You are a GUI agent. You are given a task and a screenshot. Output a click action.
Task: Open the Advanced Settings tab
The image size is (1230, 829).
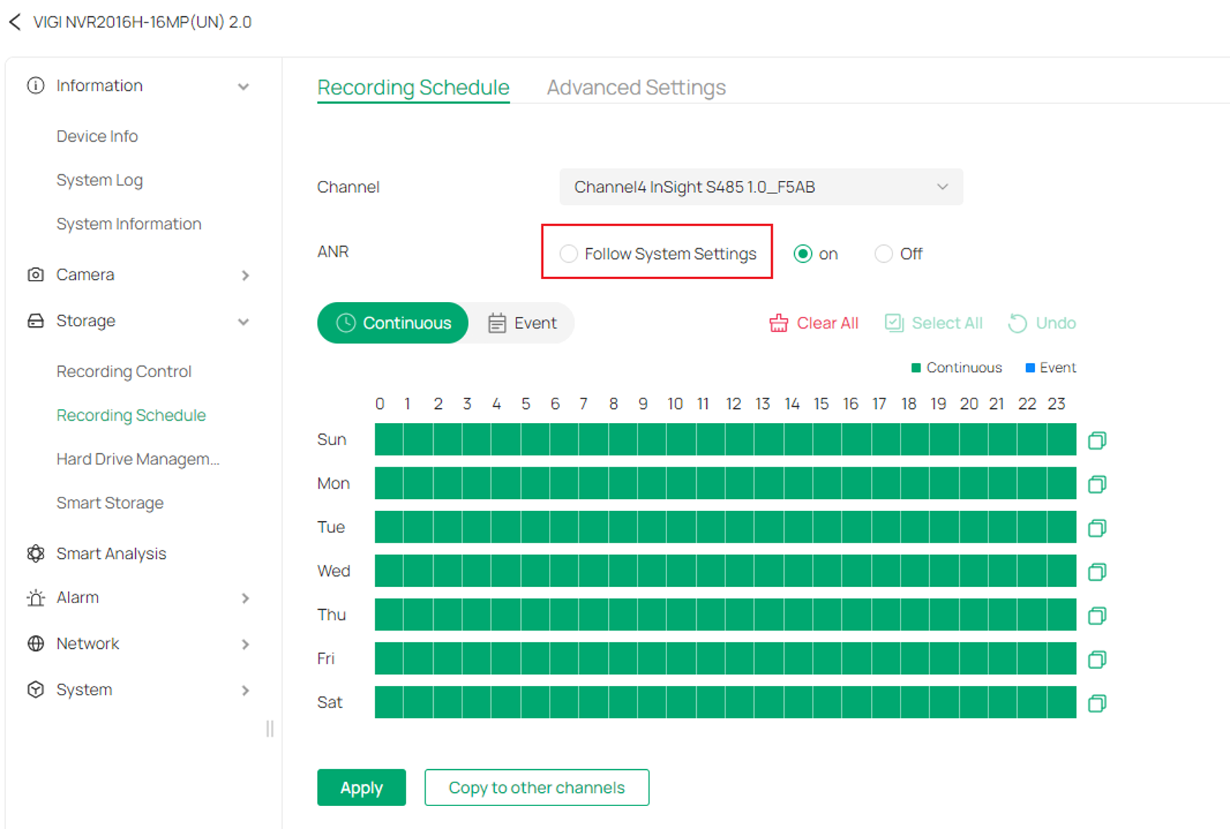click(636, 87)
